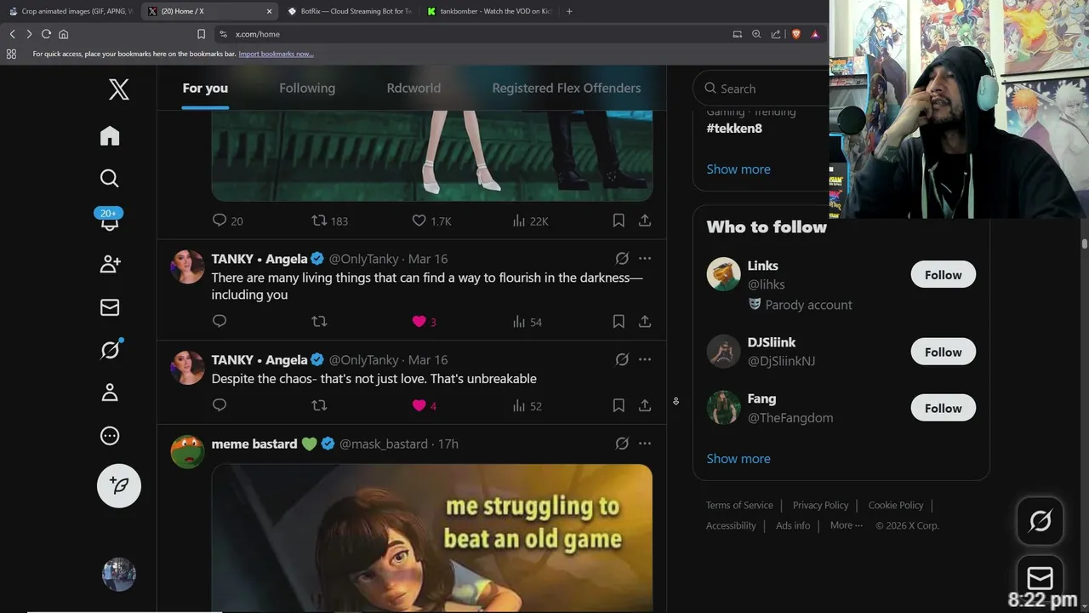
Task: Share the 'flourish in the darkness' tweet
Action: (x=645, y=321)
